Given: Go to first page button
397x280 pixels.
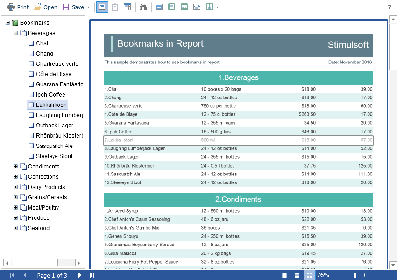Looking at the screenshot, I should point(12,275).
